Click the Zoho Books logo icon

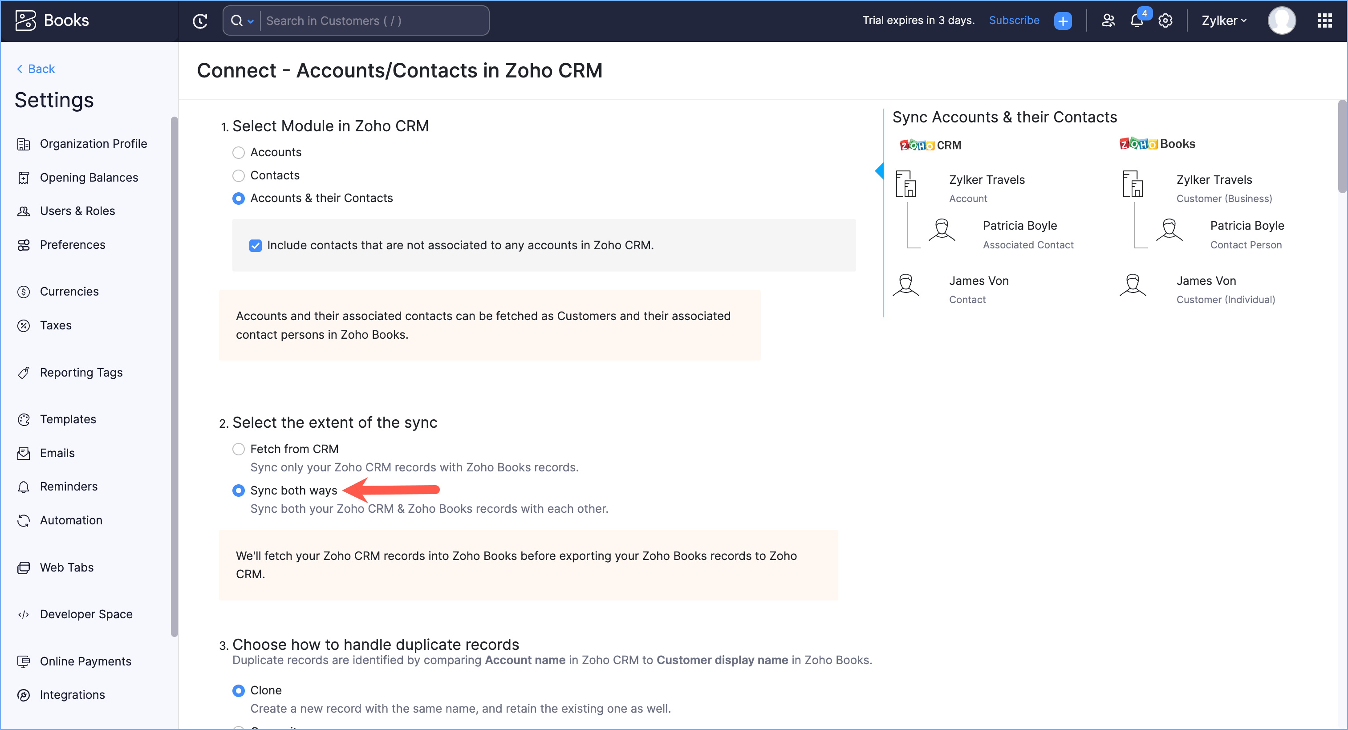pyautogui.click(x=25, y=20)
